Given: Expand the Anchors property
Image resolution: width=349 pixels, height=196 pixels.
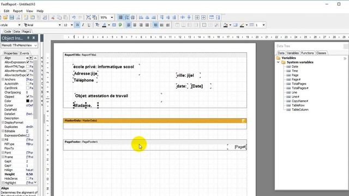Looking at the screenshot, I should click(x=3, y=79).
